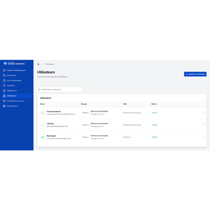The height and width of the screenshot is (210, 210).
Task: Click the Livres numériques book icon
Action: coord(4,80)
